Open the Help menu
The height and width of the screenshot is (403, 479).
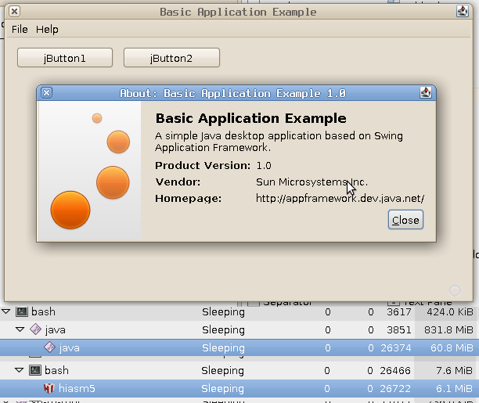point(47,29)
